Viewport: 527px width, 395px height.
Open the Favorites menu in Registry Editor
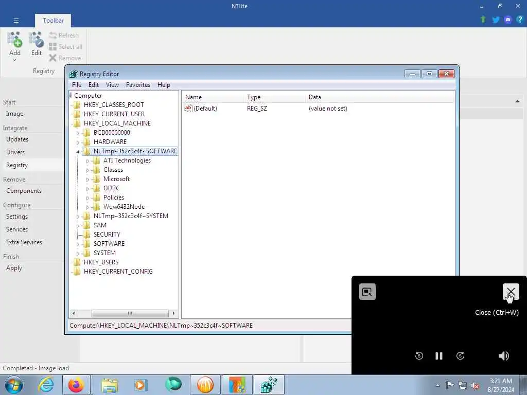pos(138,85)
